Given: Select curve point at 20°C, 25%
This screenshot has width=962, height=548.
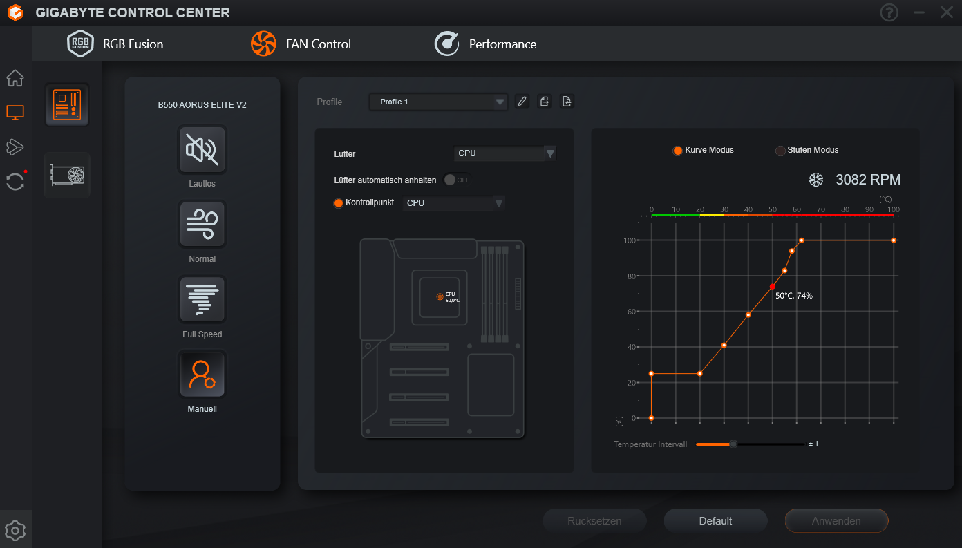Looking at the screenshot, I should click(x=700, y=374).
